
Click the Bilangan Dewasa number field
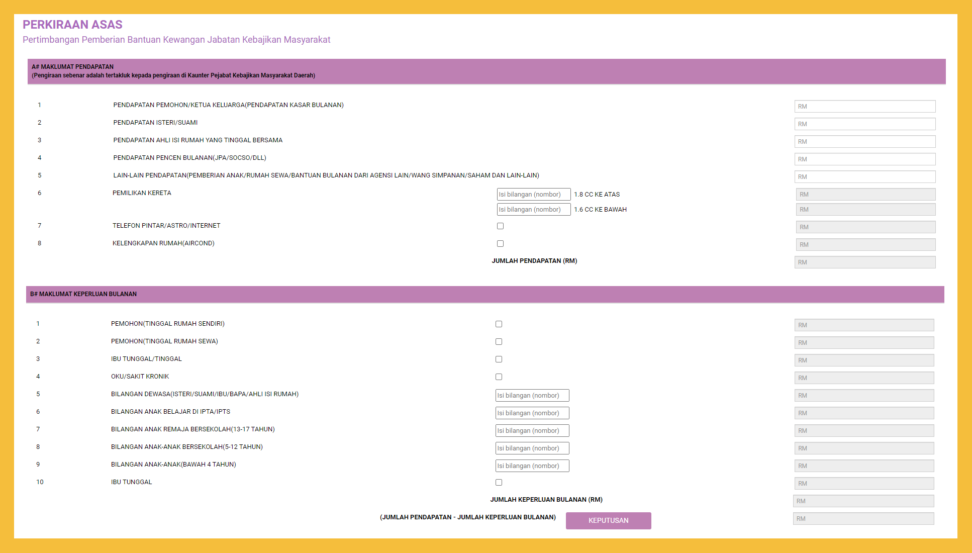click(x=532, y=396)
